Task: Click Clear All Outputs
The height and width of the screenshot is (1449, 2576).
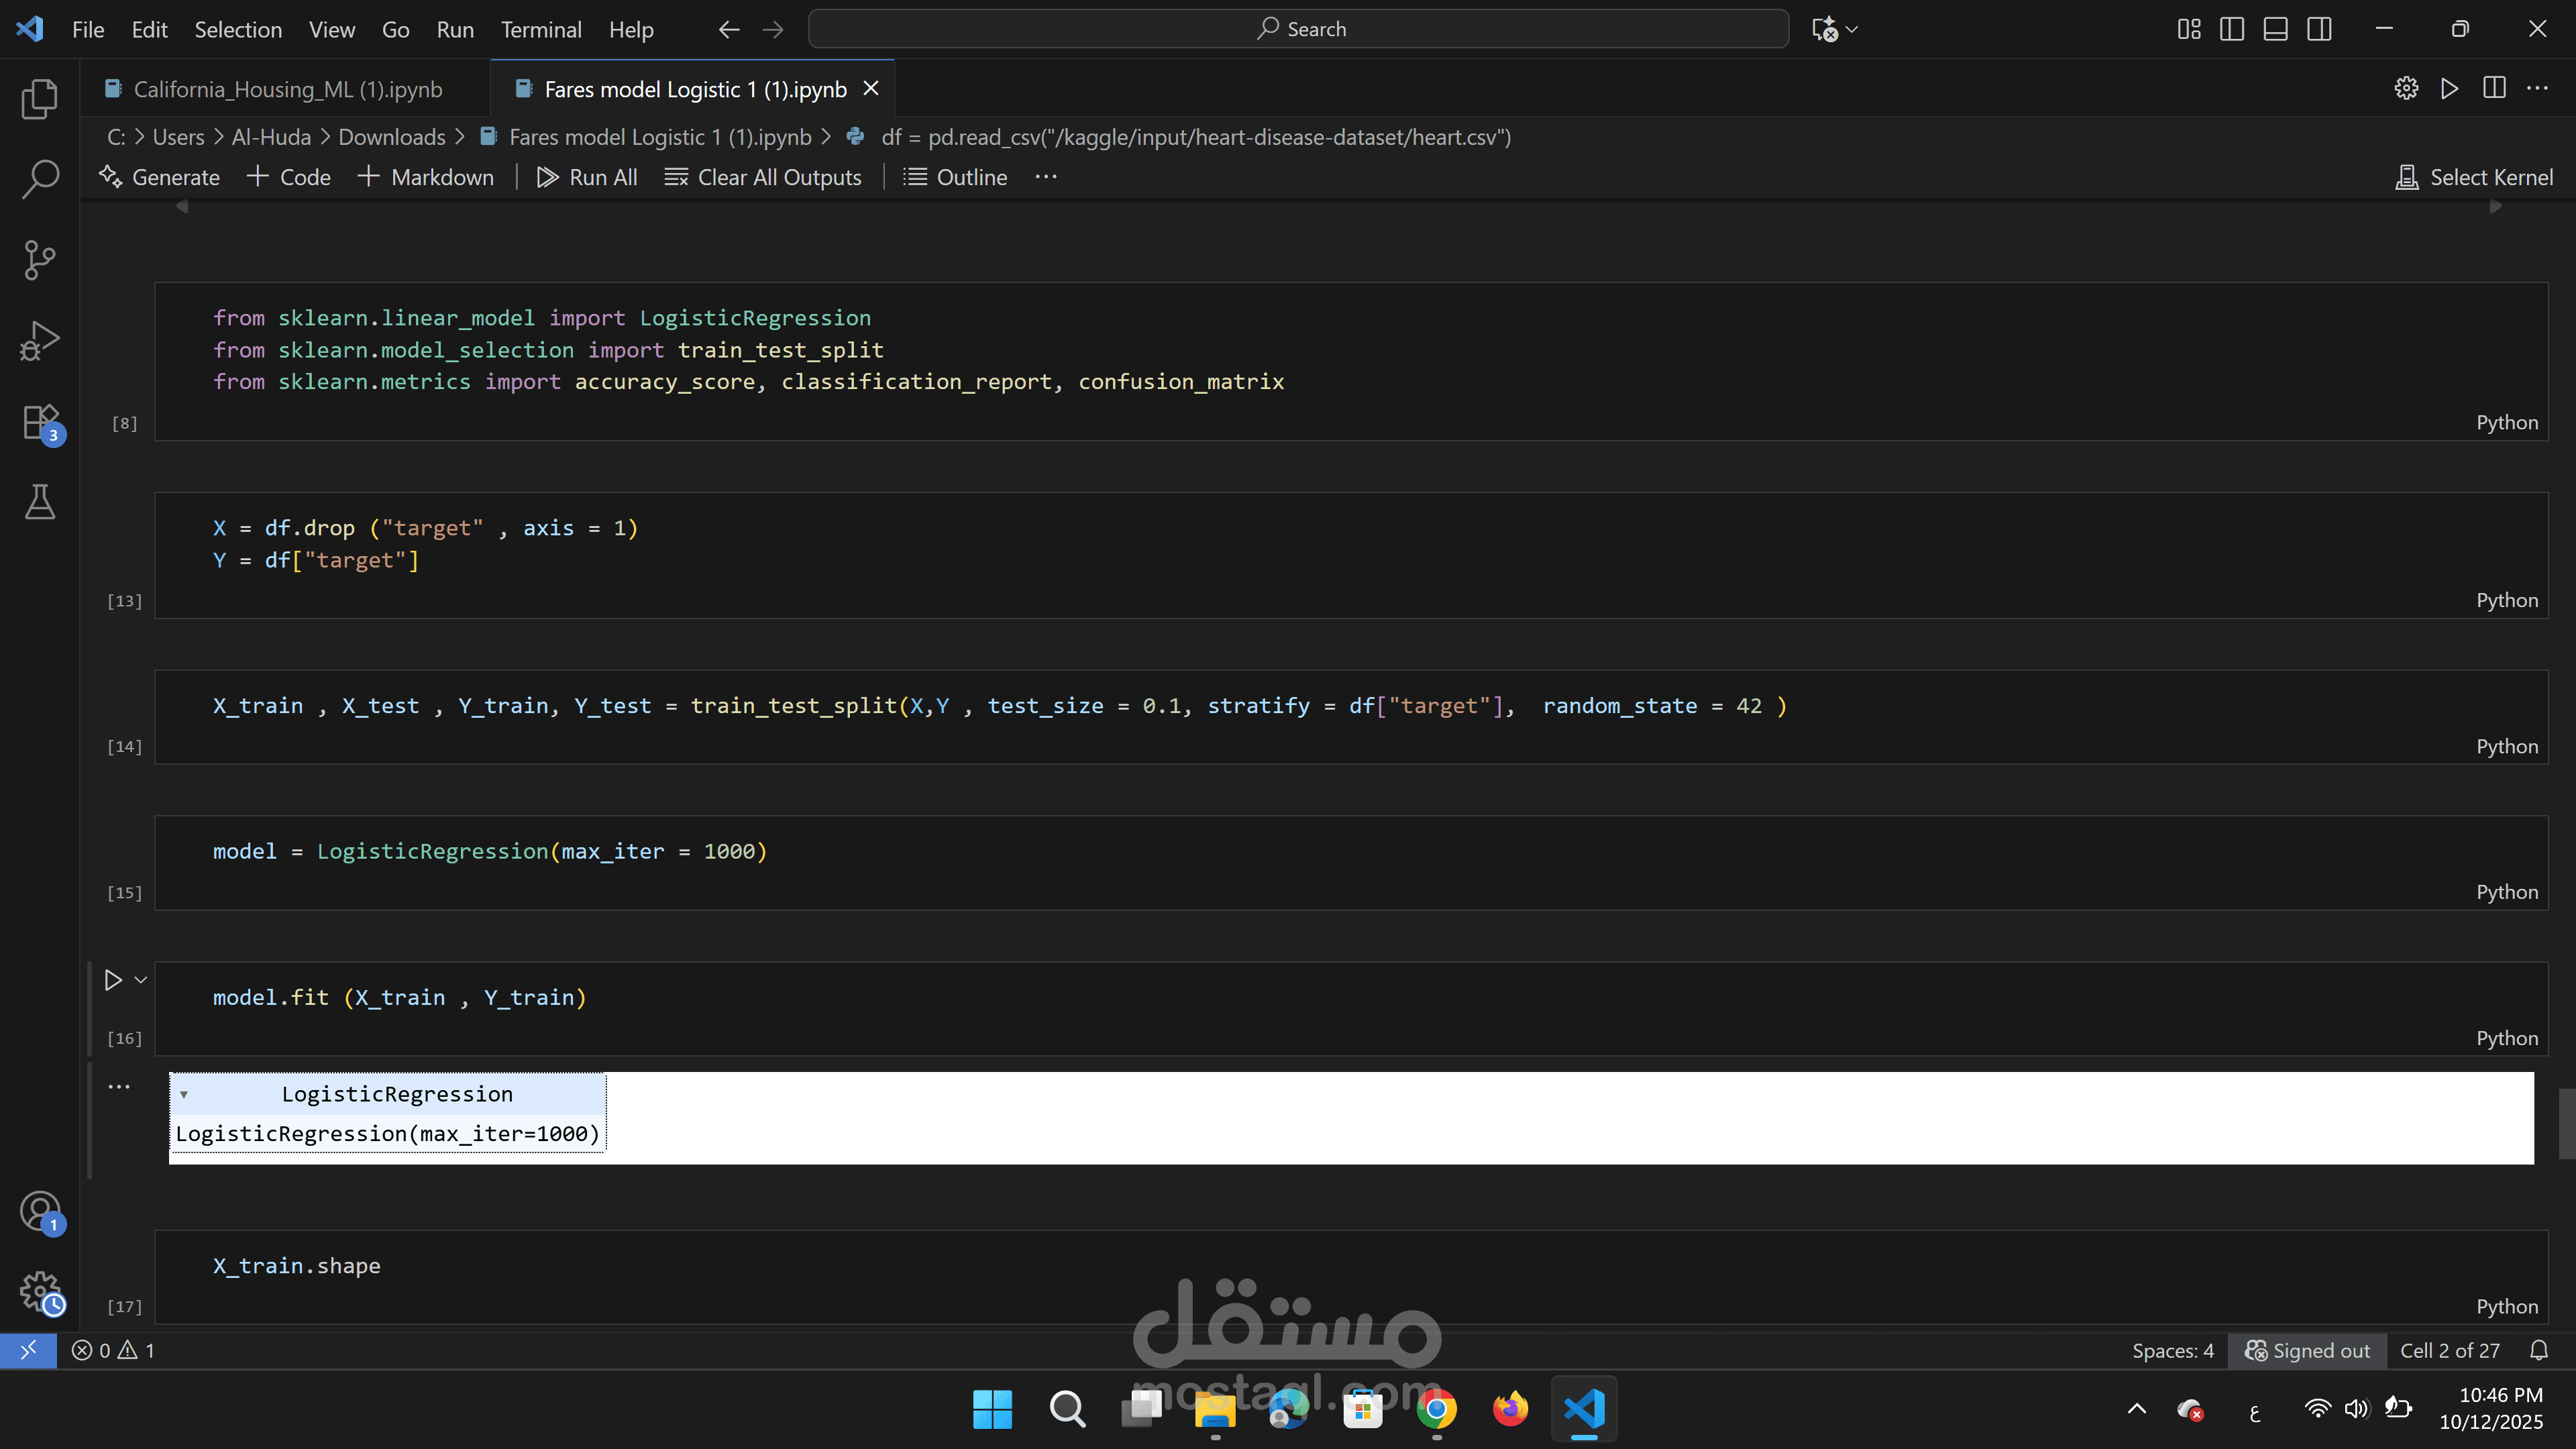Action: 763,177
